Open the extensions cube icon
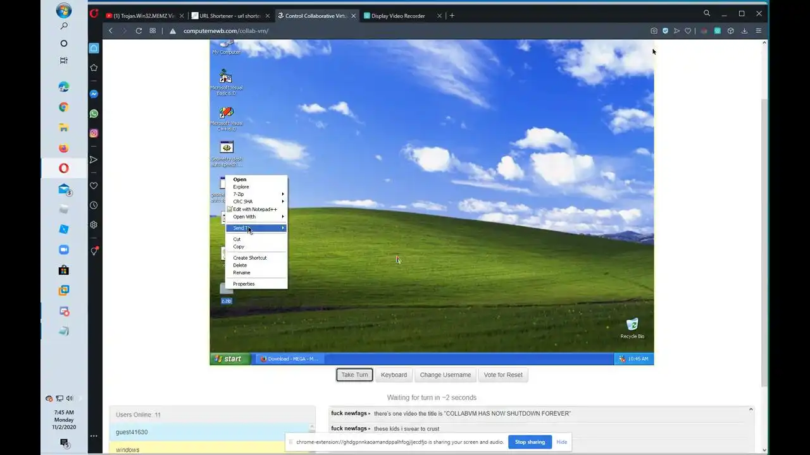This screenshot has height=455, width=810. (730, 30)
